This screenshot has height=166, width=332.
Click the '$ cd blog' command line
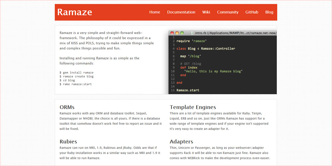[67, 80]
